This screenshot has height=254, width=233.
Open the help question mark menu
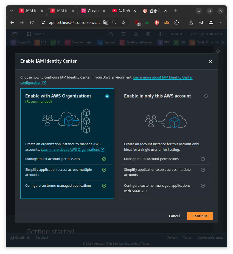(148, 34)
